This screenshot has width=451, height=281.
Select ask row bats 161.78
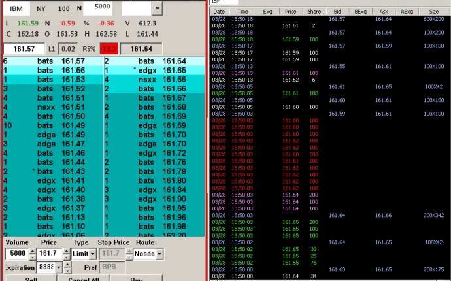pyautogui.click(x=154, y=171)
